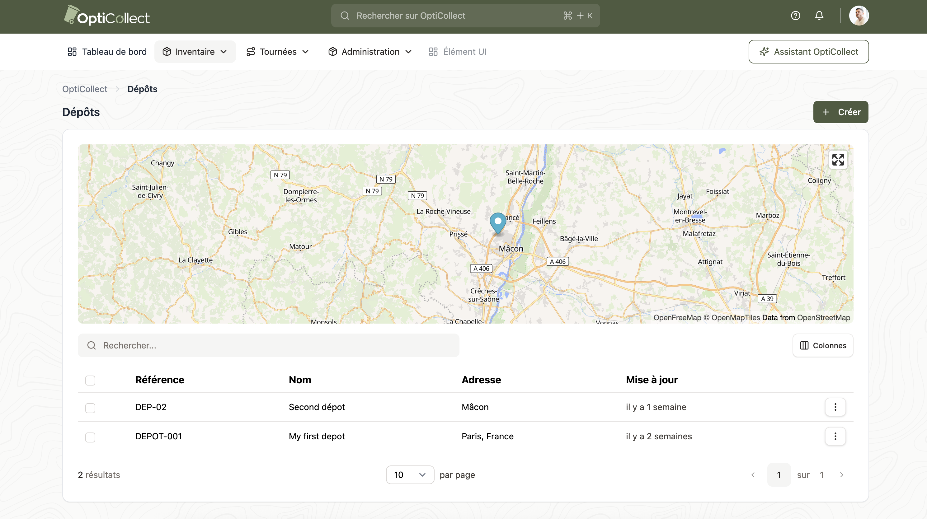Check the DEP-02 row checkbox
Viewport: 927px width, 519px height.
pyautogui.click(x=90, y=408)
